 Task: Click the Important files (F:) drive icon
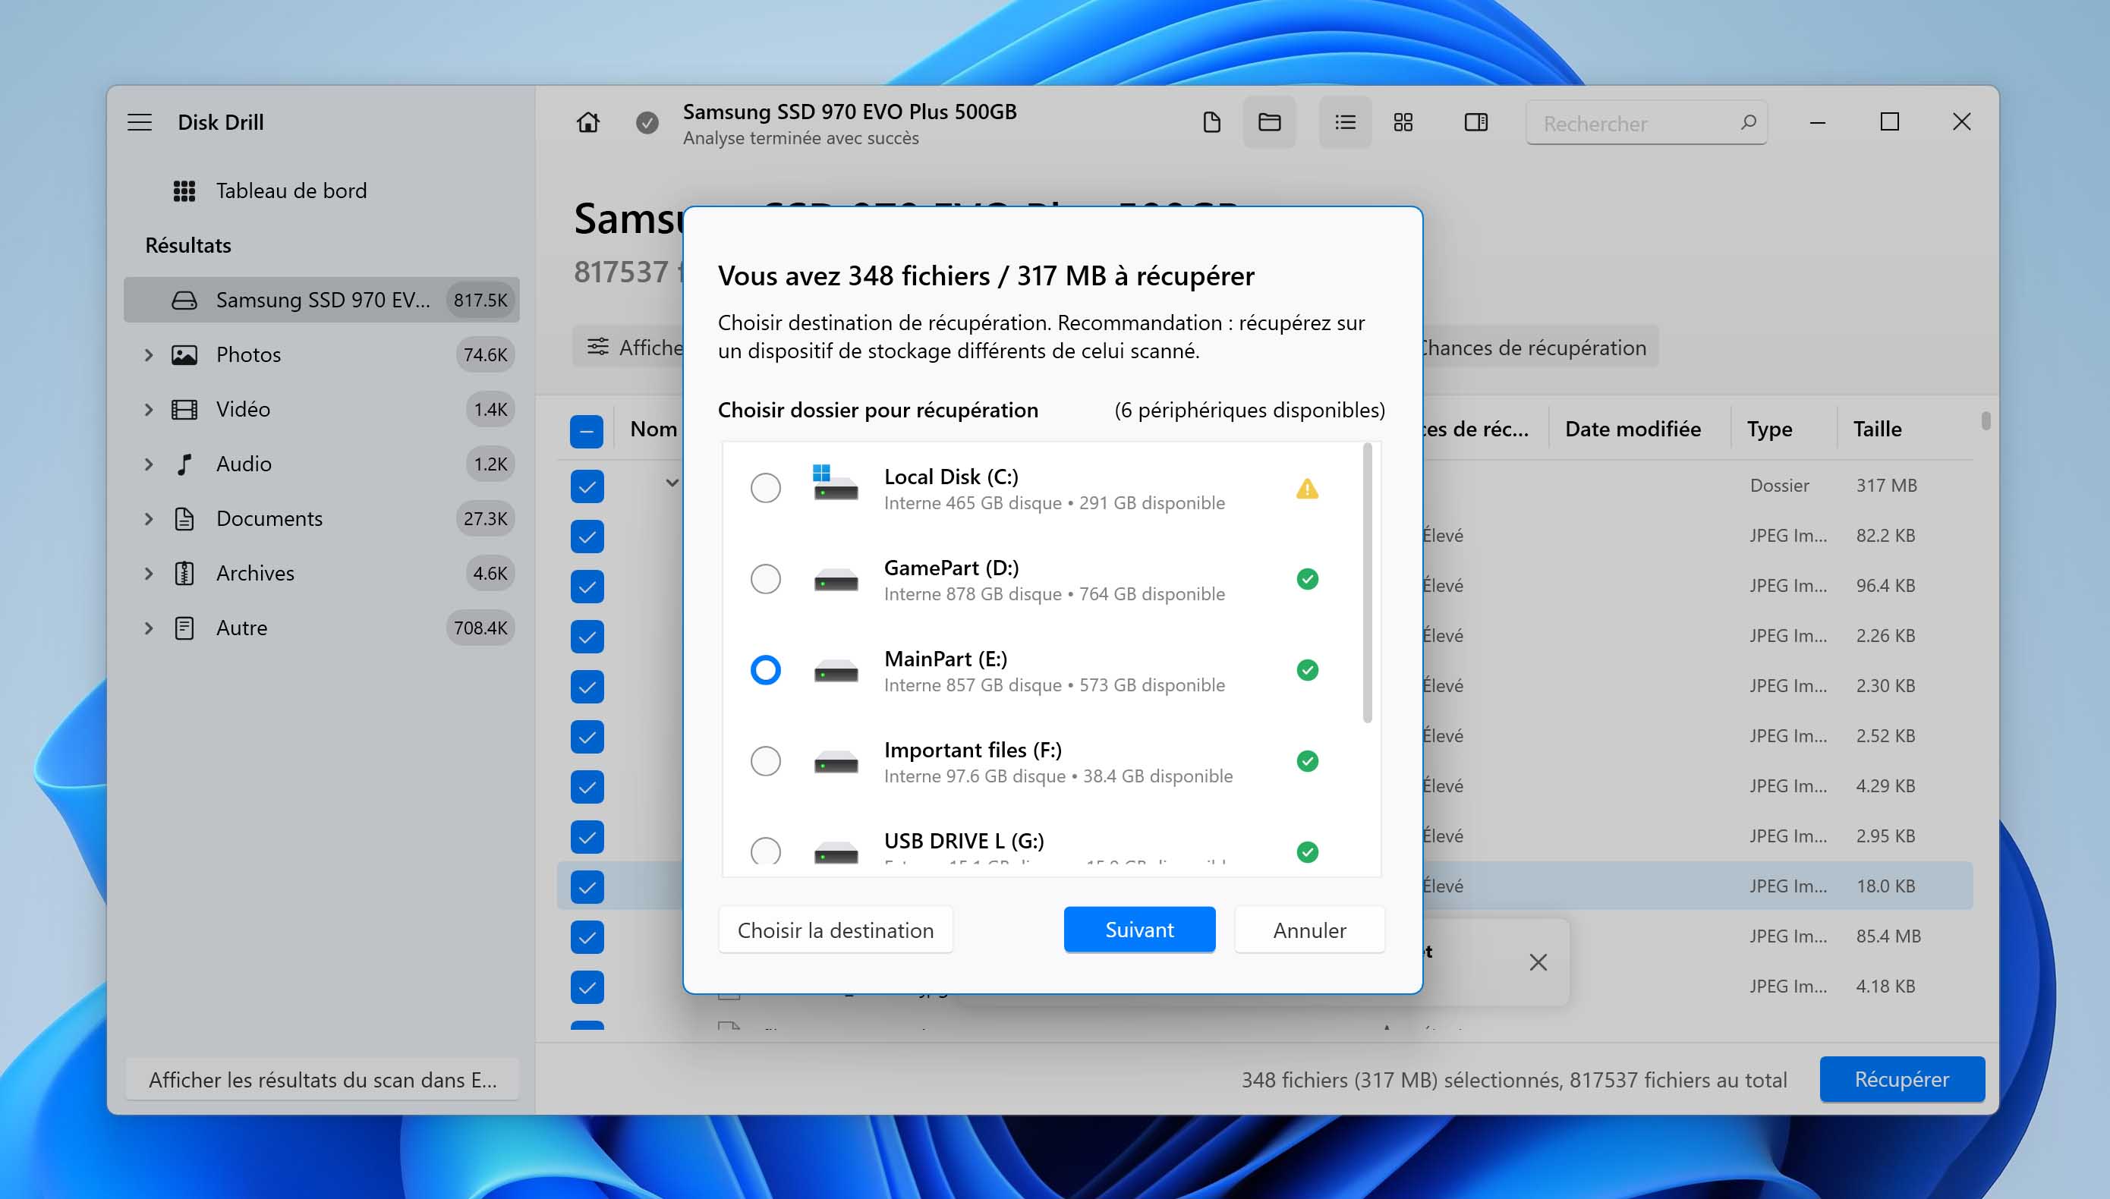835,762
